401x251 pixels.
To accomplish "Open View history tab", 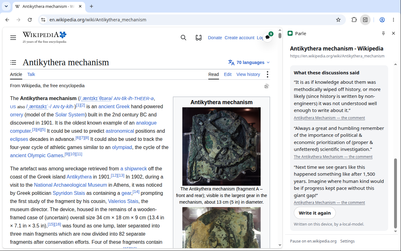I will [248, 74].
